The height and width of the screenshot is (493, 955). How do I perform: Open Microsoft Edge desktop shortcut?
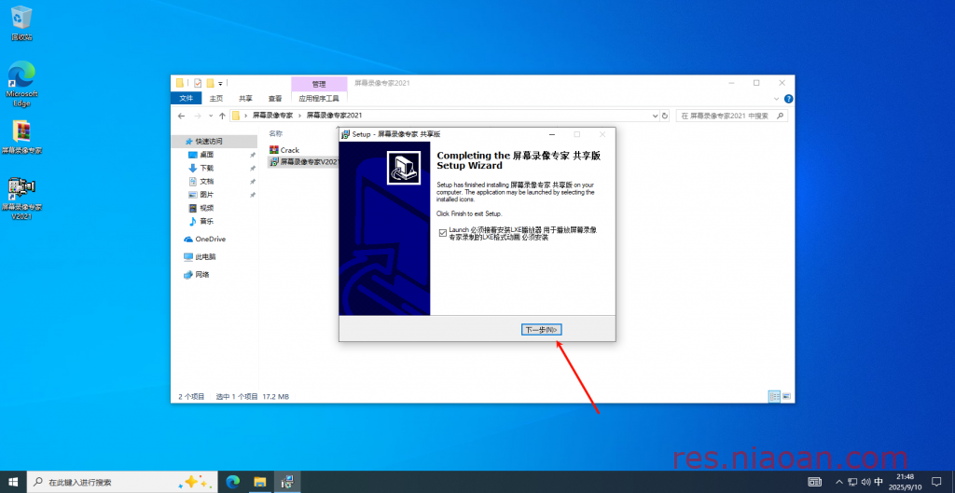(x=22, y=83)
